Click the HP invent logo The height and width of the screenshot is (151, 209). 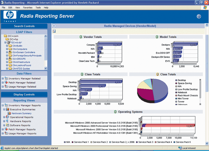[x=10, y=16]
